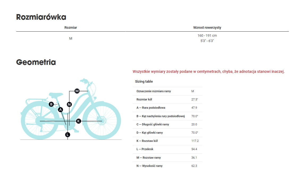The image size is (304, 182).
Task: Select the Geometria heading
Action: (x=36, y=62)
